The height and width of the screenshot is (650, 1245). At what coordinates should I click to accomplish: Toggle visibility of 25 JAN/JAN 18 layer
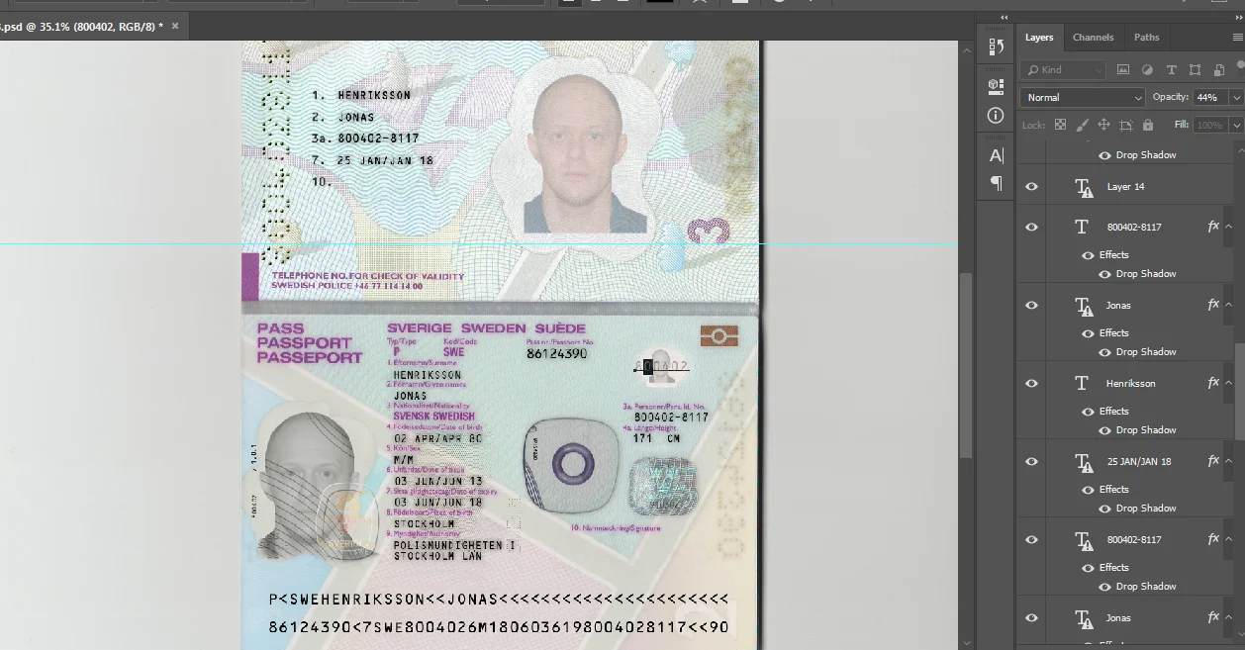(1031, 461)
